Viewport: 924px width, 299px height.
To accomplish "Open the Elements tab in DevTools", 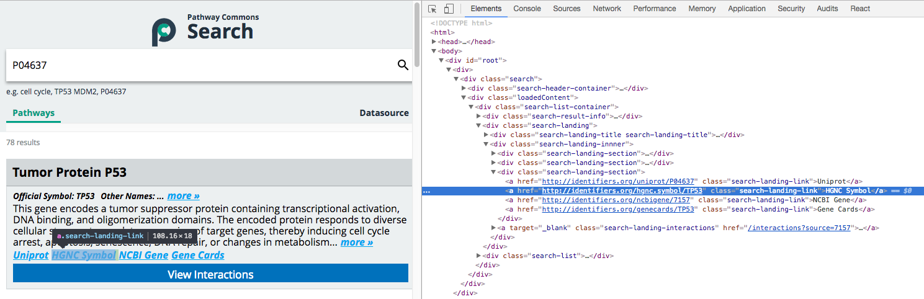I will 486,9.
